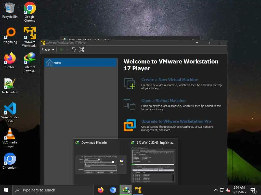
Task: Click Send Ctrl+Alt+Del toolbar icon
Action: (x=74, y=50)
